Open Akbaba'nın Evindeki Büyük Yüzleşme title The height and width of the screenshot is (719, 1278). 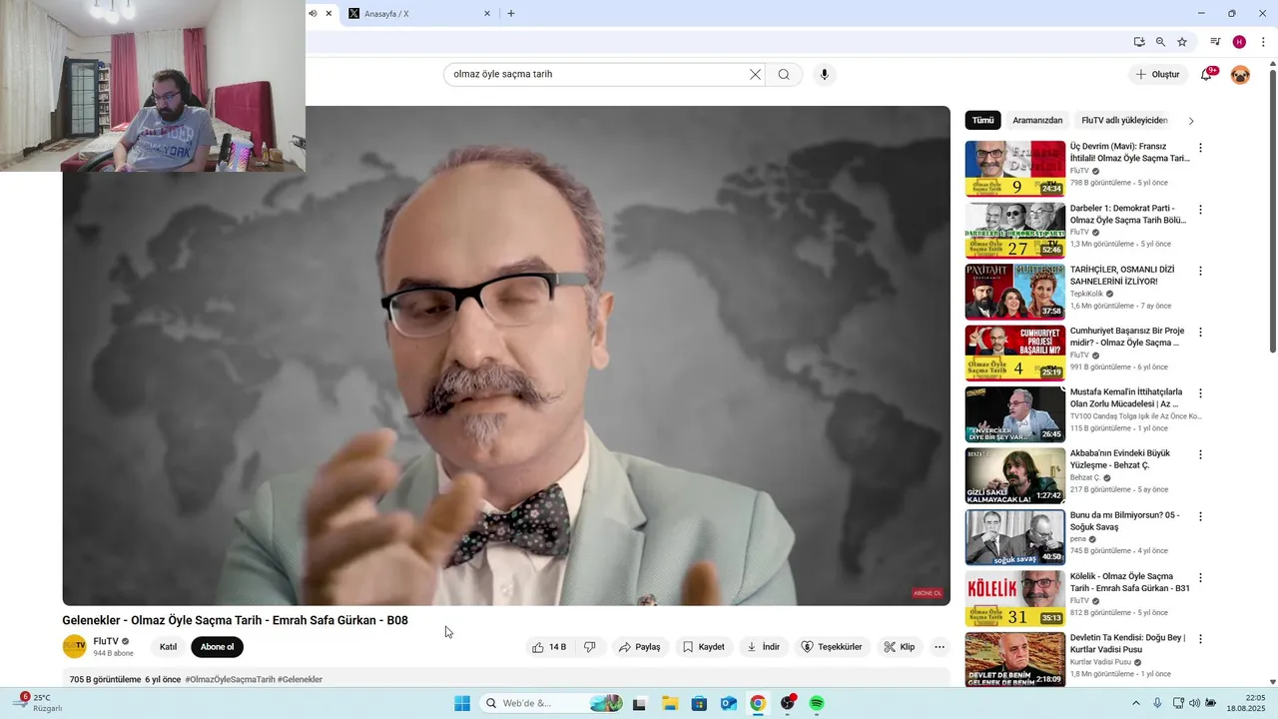coord(1120,459)
